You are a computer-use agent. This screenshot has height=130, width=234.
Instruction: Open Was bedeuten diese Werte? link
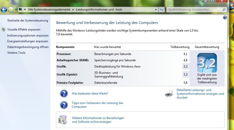tap(90, 93)
